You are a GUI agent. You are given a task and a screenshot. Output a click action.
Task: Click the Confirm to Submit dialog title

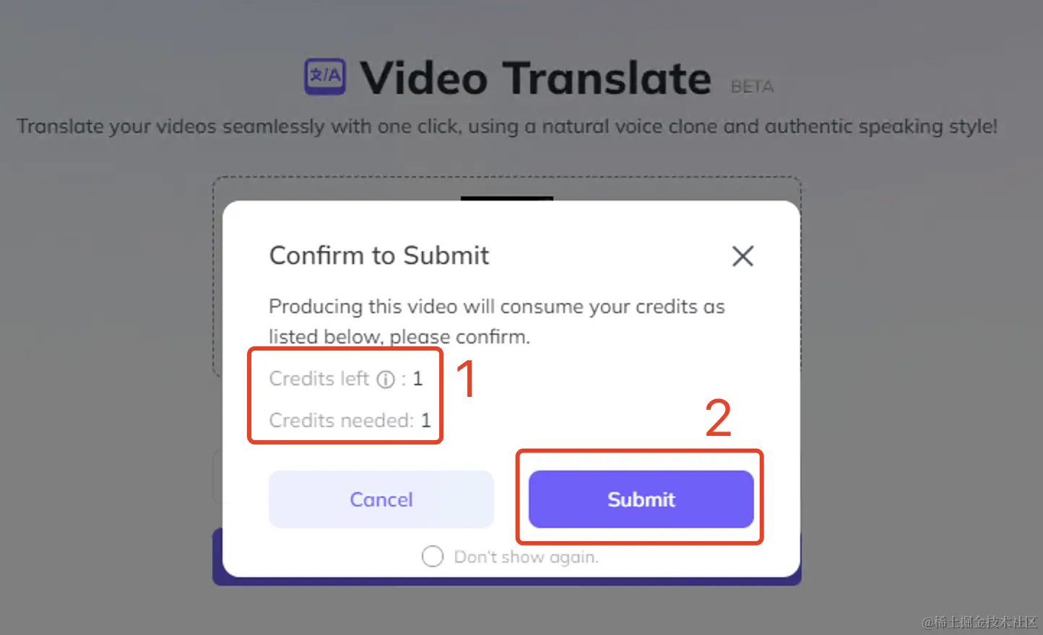[x=379, y=255]
